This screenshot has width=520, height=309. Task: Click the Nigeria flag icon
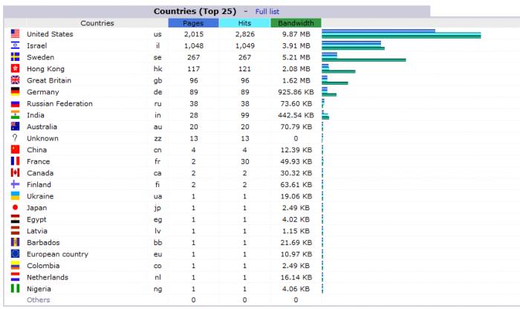click(x=16, y=289)
